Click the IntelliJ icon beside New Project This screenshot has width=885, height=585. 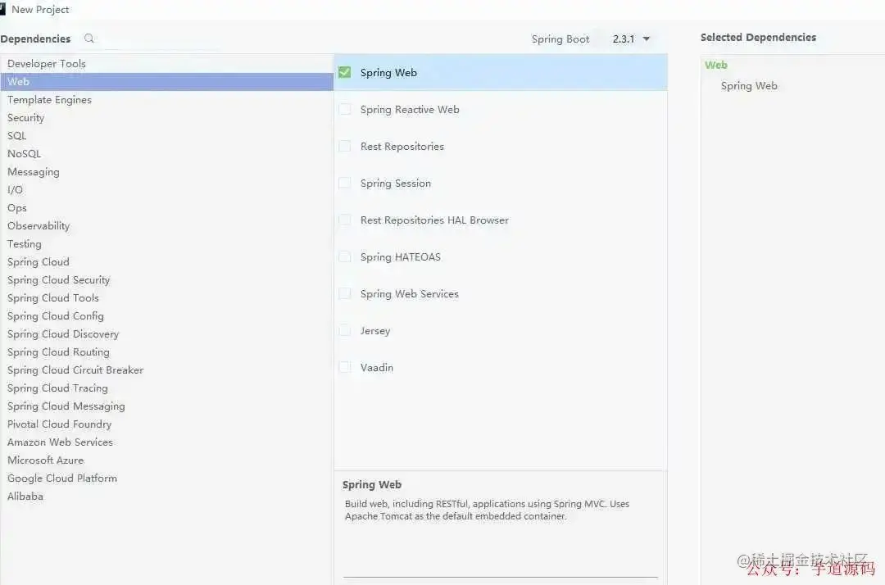pos(2,9)
